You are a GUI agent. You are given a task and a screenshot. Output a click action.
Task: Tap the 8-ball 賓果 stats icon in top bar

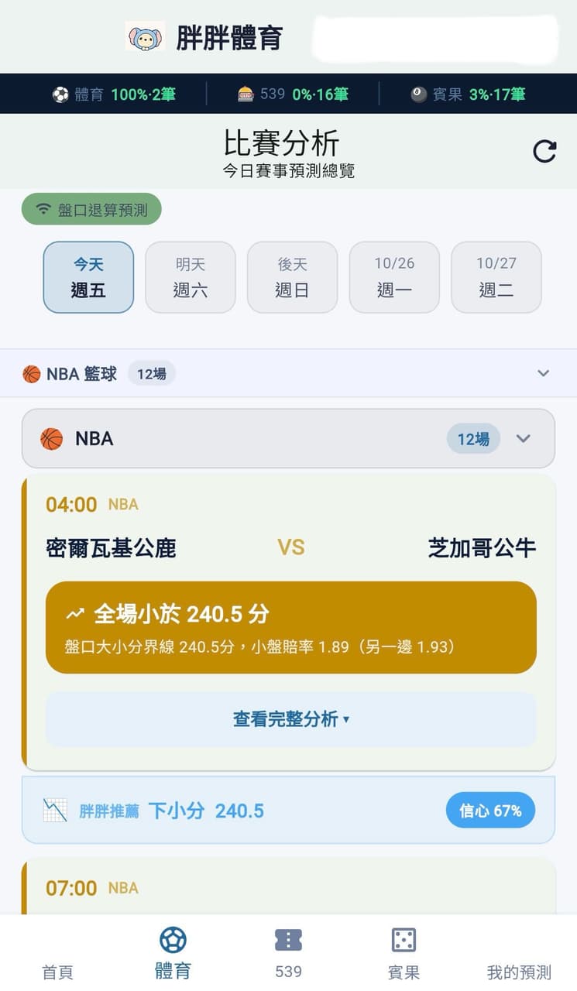419,94
